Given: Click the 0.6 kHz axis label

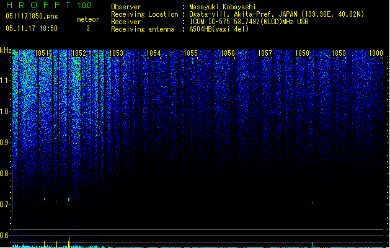Looking at the screenshot, I should point(6,236).
